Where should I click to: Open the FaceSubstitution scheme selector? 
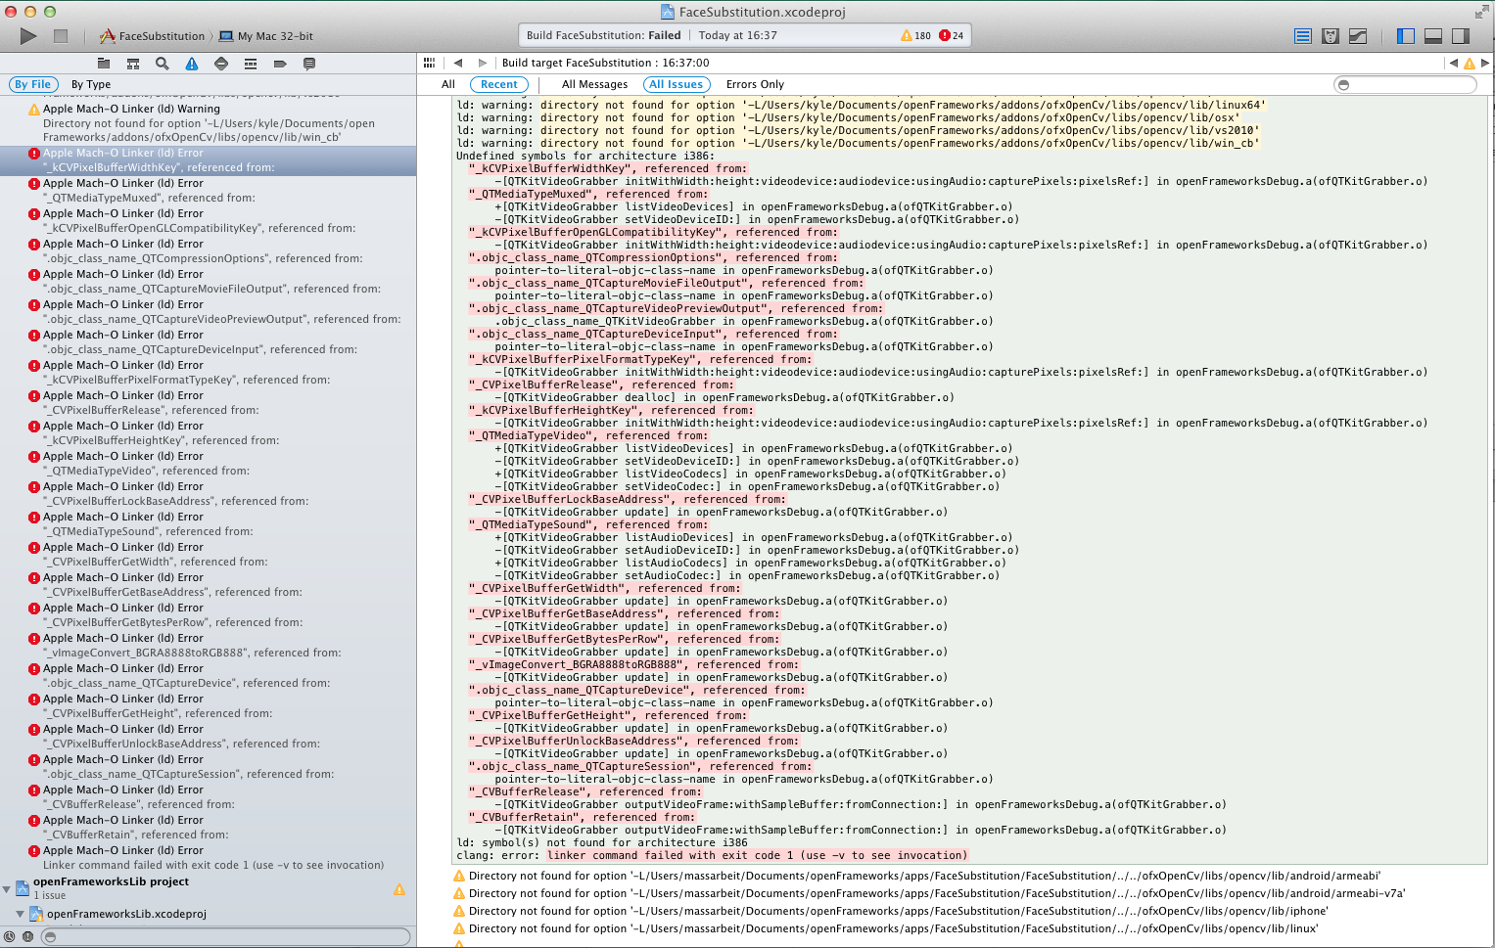[x=152, y=36]
